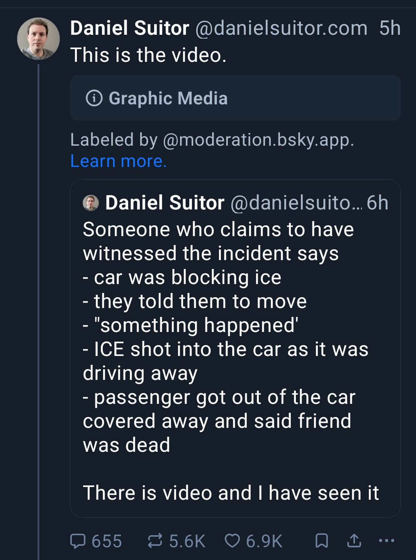This screenshot has height=560, width=416.
Task: Open the large profile avatar of the post author
Action: [38, 39]
